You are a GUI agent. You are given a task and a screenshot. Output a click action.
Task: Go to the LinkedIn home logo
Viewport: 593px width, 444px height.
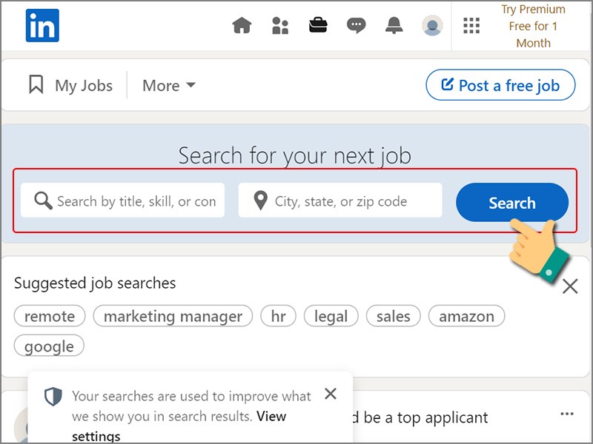[42, 26]
